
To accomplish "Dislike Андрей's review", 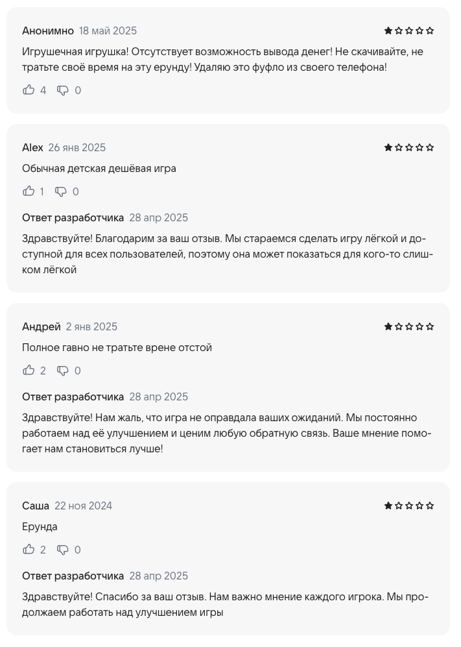I will (63, 371).
